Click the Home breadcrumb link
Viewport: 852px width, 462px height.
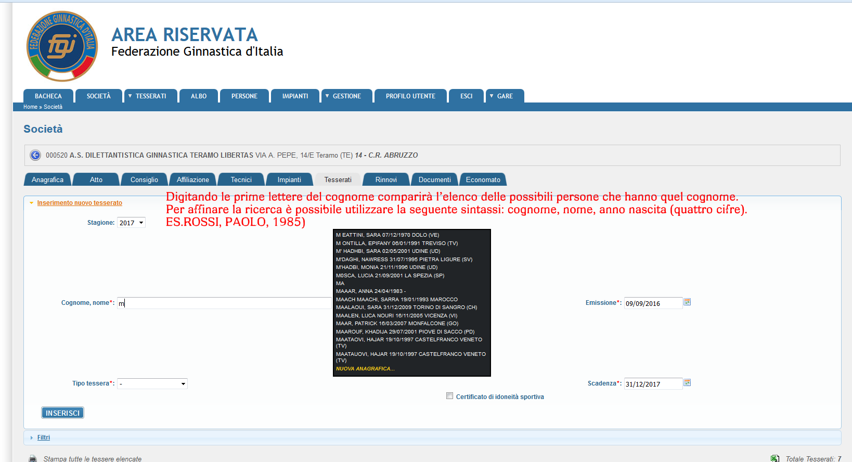click(x=30, y=107)
